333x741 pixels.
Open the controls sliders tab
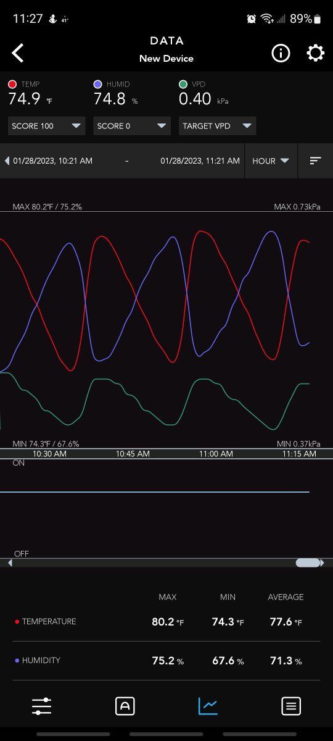point(42,706)
